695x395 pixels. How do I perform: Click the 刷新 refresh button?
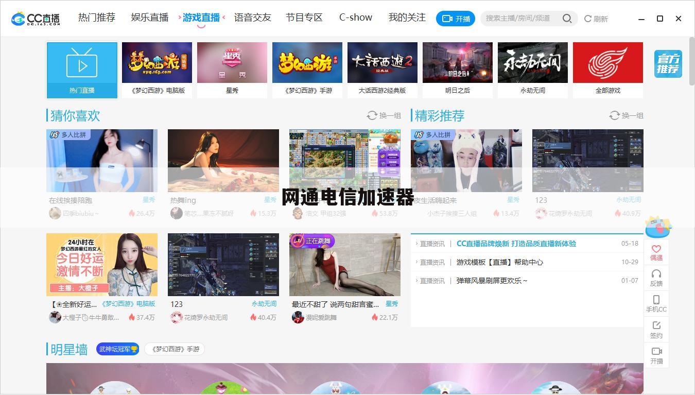pos(596,19)
